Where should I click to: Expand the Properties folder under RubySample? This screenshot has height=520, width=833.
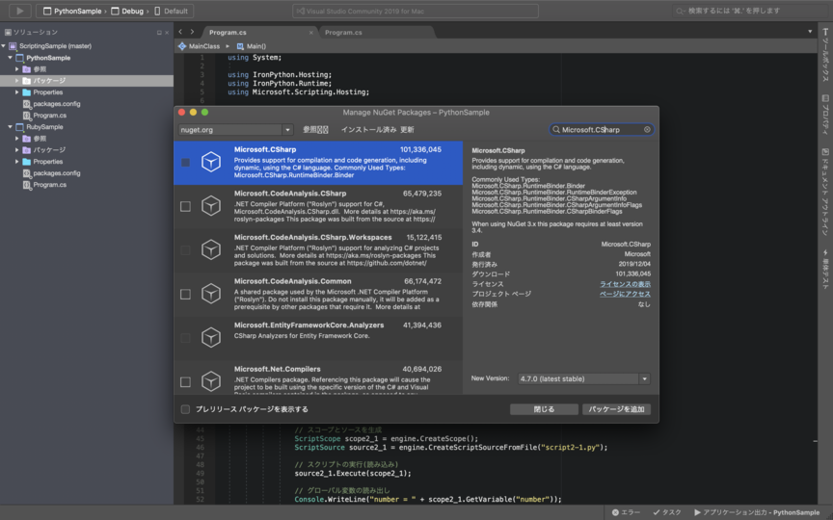(x=17, y=162)
